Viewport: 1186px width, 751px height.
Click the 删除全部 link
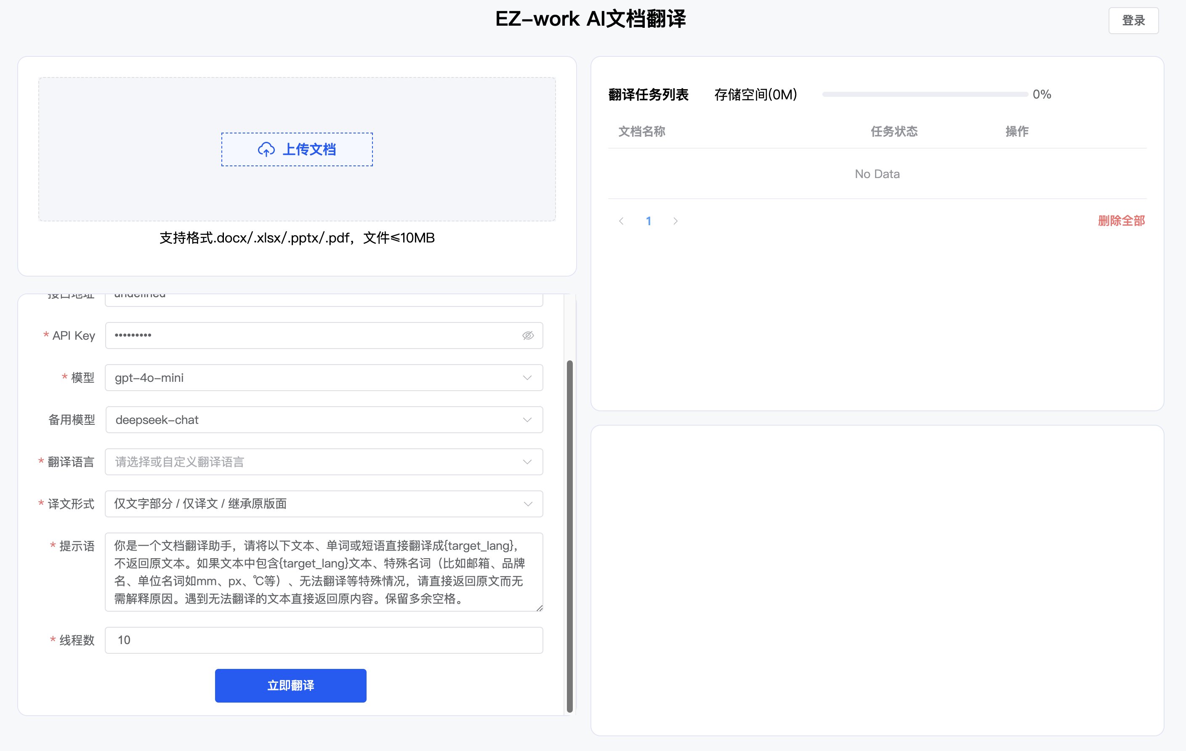point(1122,221)
